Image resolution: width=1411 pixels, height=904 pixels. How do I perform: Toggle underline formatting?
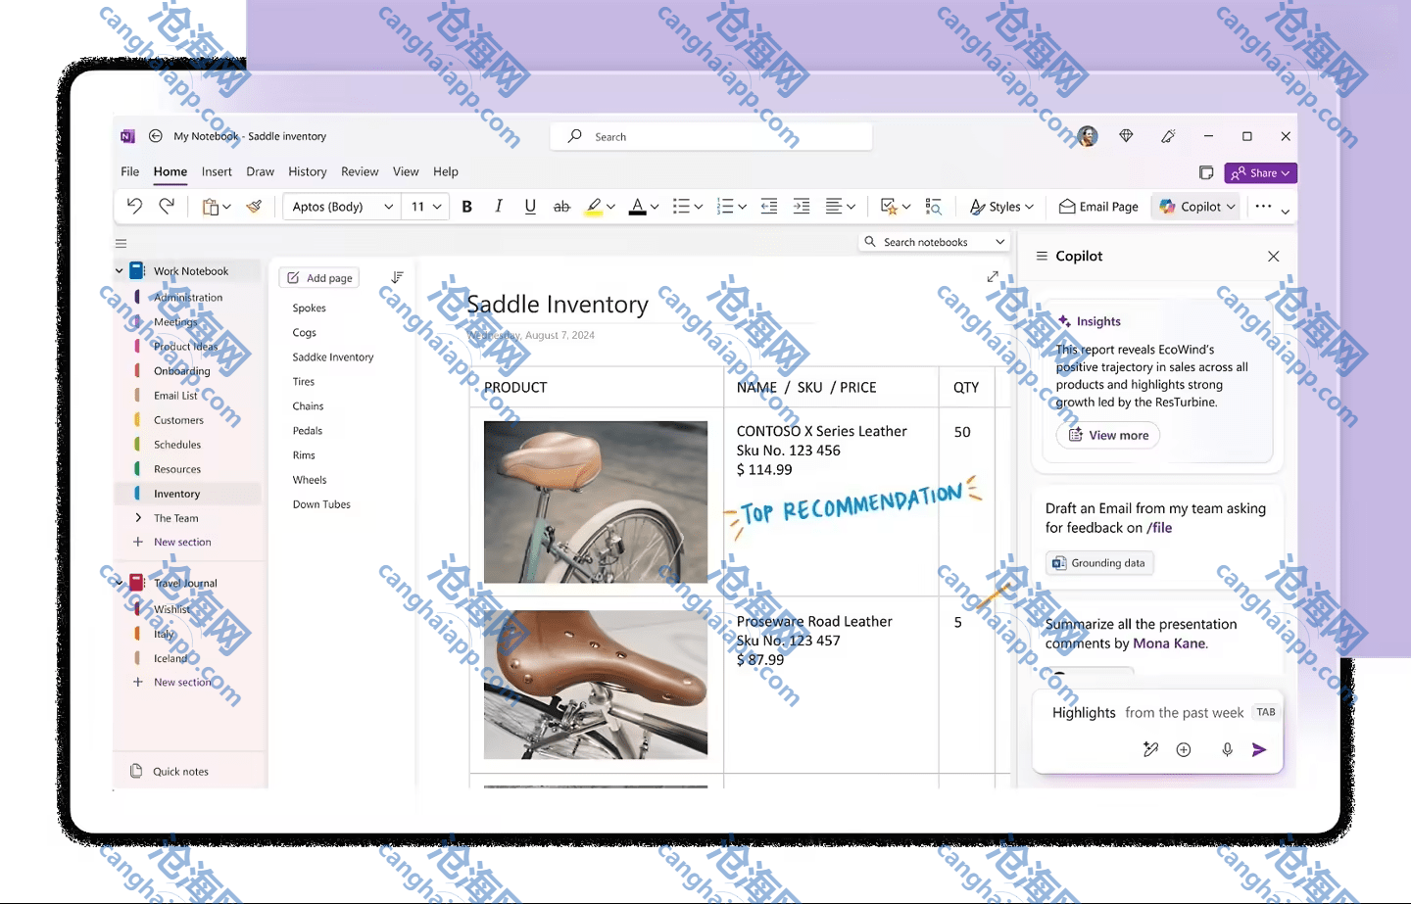530,206
